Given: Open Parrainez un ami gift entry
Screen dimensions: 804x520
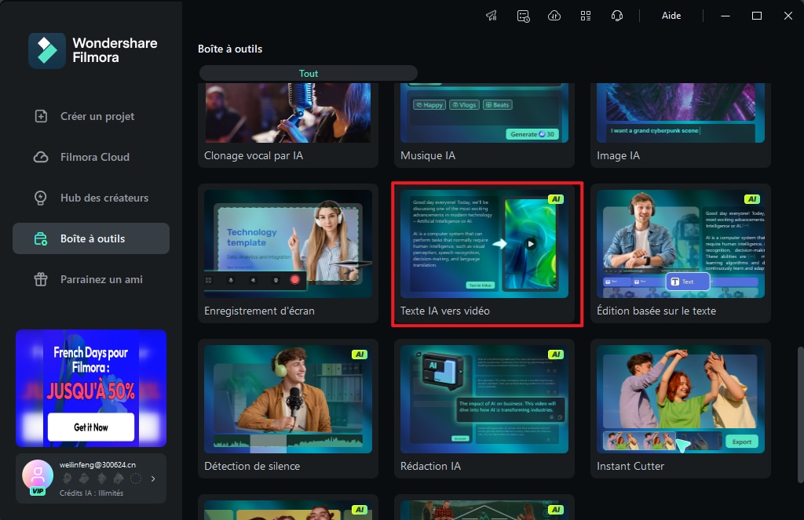Looking at the screenshot, I should pos(91,279).
